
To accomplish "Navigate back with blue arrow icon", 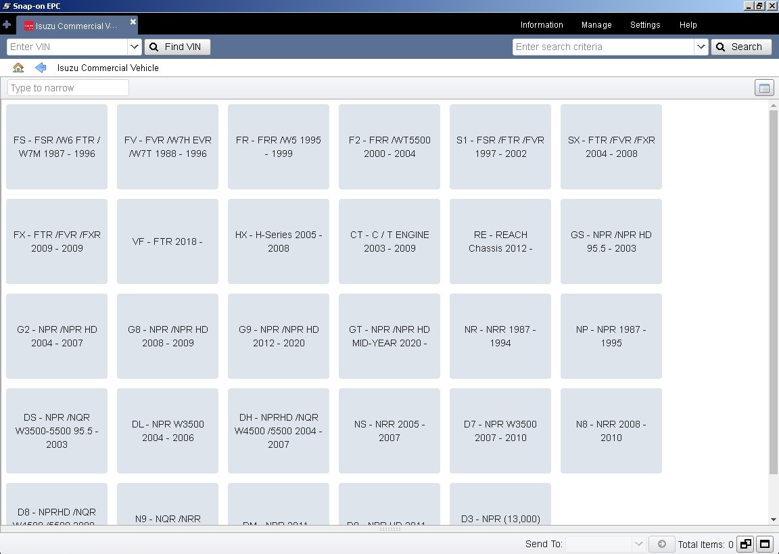I will tap(41, 68).
